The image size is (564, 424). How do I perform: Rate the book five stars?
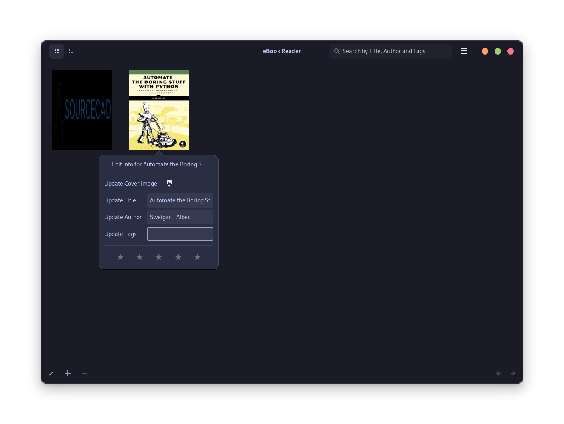click(197, 257)
